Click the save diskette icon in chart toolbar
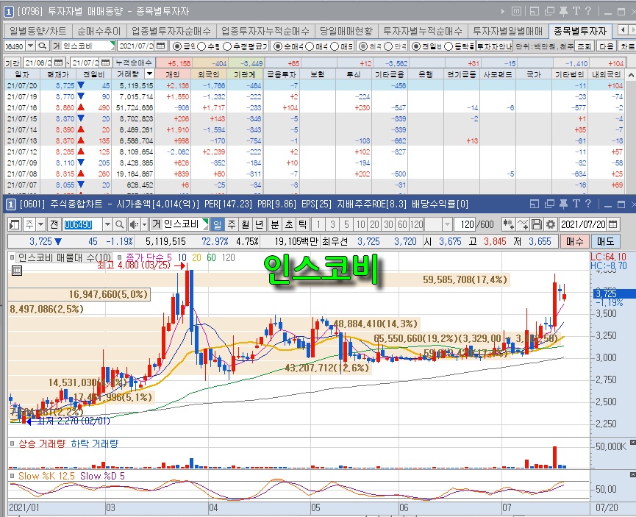 537,224
